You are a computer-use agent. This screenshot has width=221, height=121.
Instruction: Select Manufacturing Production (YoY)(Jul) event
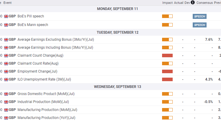pyautogui.click(x=46, y=118)
